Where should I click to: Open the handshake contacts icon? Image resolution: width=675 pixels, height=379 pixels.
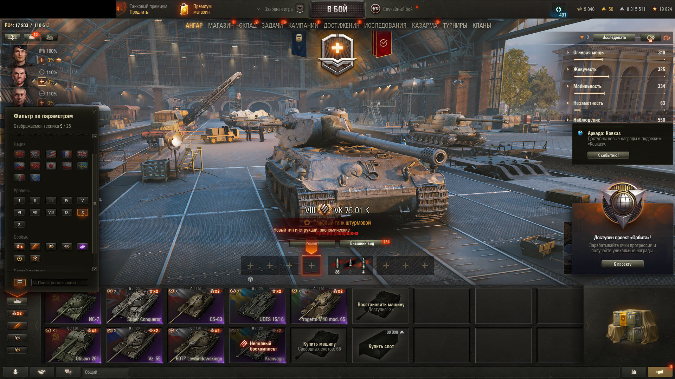(x=42, y=372)
